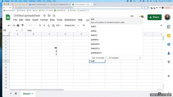This screenshot has height=97, width=173.
Task: Open the 123 number format dropdown
Action: [x=58, y=25]
